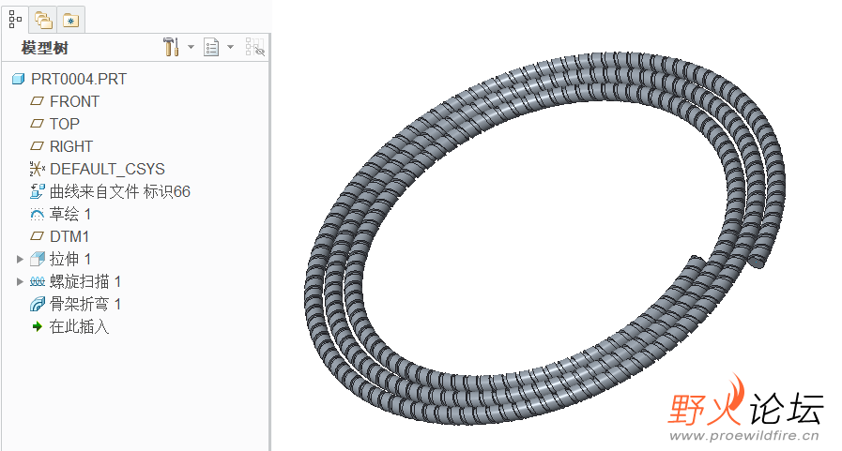The width and height of the screenshot is (842, 451).
Task: Open dropdown arrow beside the settings hammer icon
Action: pos(191,47)
